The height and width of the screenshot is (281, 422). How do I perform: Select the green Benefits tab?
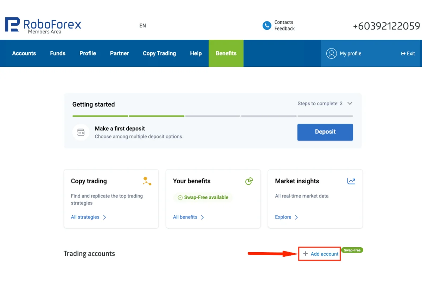226,53
